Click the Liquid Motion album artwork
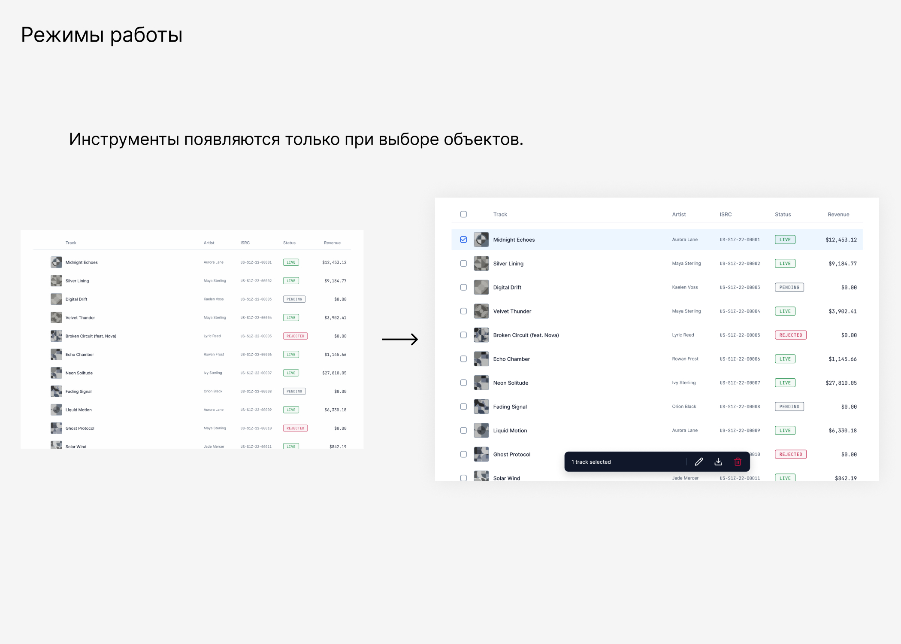Image resolution: width=901 pixels, height=644 pixels. pos(481,430)
